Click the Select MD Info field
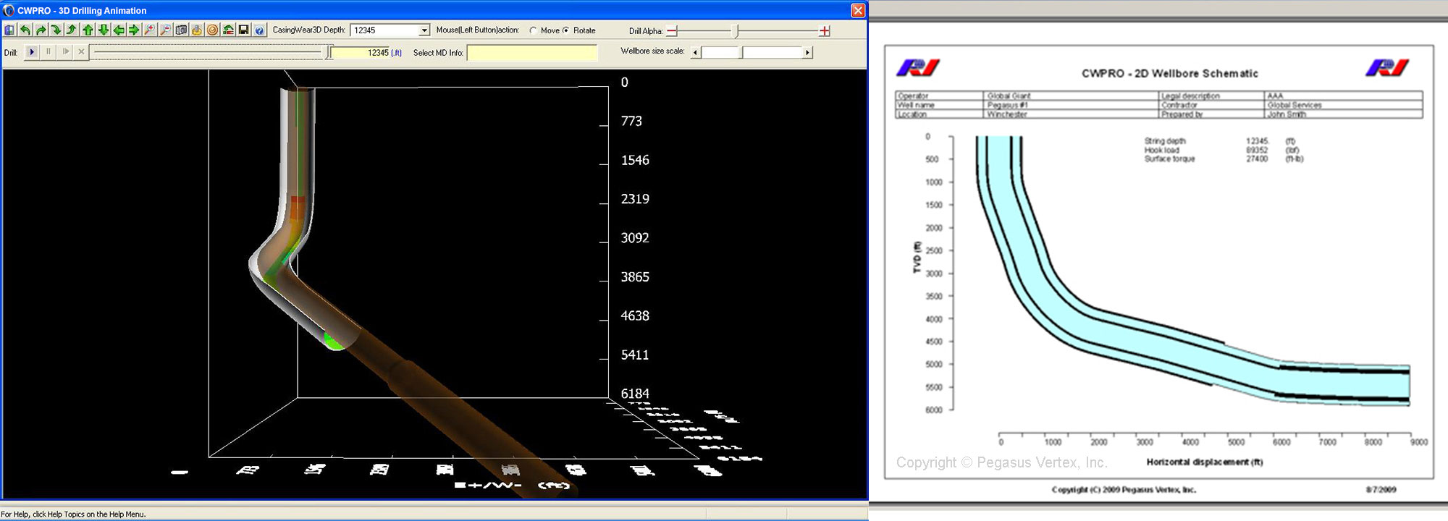The height and width of the screenshot is (521, 1448). [532, 53]
